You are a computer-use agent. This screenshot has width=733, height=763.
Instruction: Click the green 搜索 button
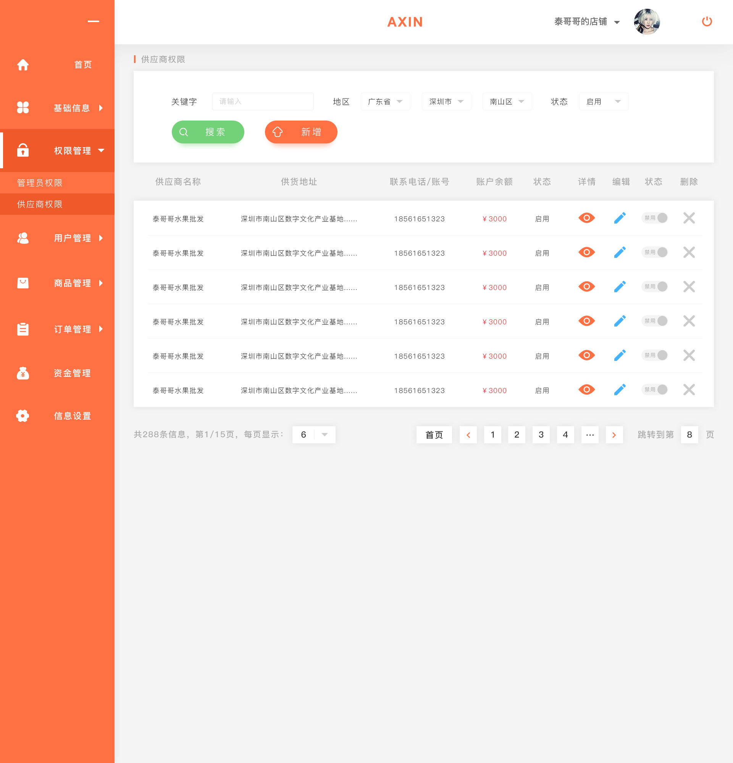point(208,132)
